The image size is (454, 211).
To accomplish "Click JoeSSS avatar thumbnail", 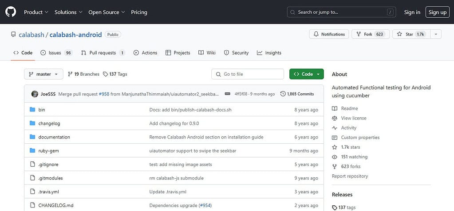I will click(35, 94).
